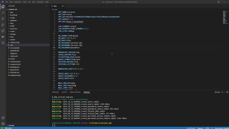Collapse the LARAVEL-API root folder

point(28,10)
